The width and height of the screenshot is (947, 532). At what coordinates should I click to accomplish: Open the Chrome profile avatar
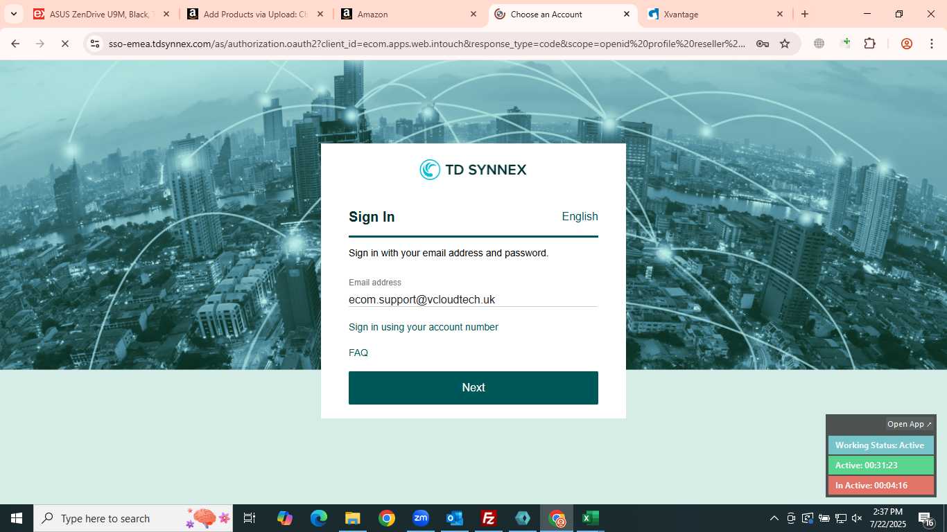pyautogui.click(x=907, y=44)
